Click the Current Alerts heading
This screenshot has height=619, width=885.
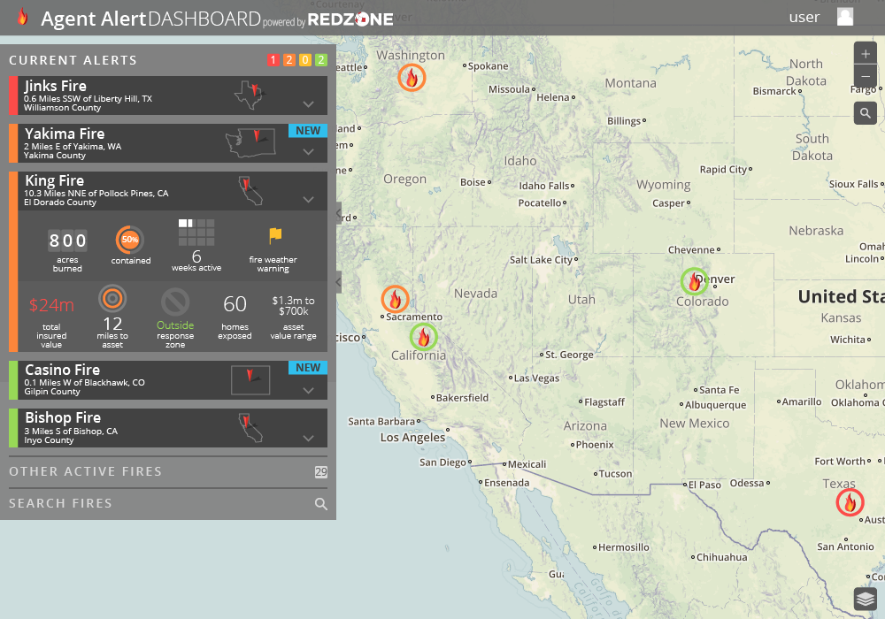73,60
